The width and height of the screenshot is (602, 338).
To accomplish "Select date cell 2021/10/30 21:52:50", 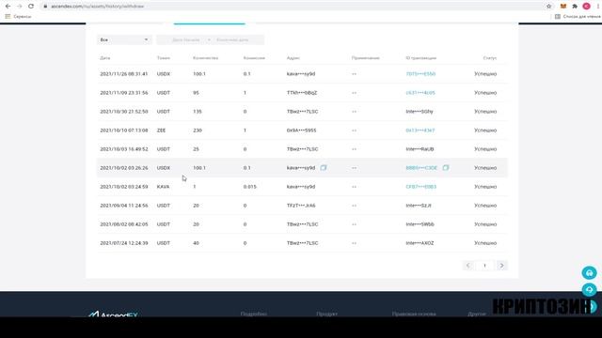I will (123, 112).
